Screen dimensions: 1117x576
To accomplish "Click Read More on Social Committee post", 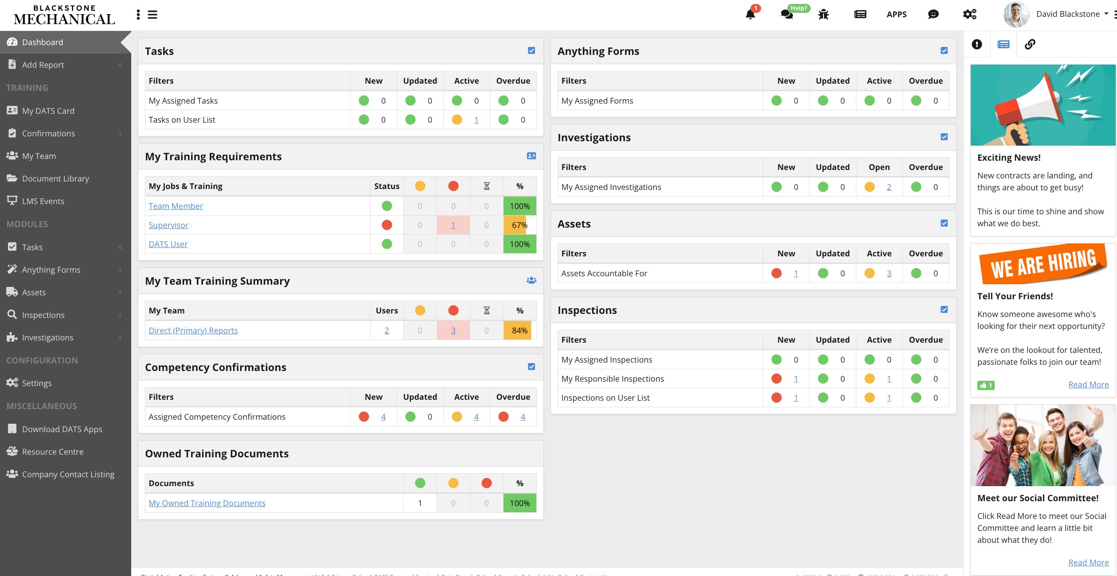I will pos(1088,562).
